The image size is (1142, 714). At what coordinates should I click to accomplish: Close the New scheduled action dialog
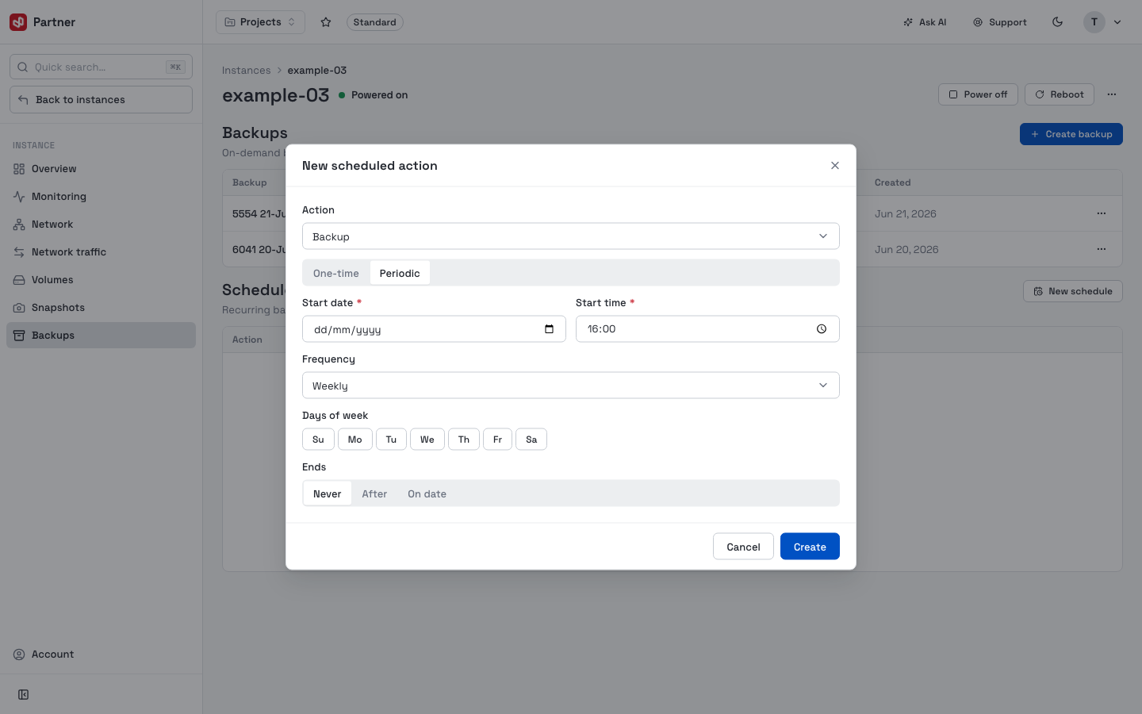[x=835, y=166]
